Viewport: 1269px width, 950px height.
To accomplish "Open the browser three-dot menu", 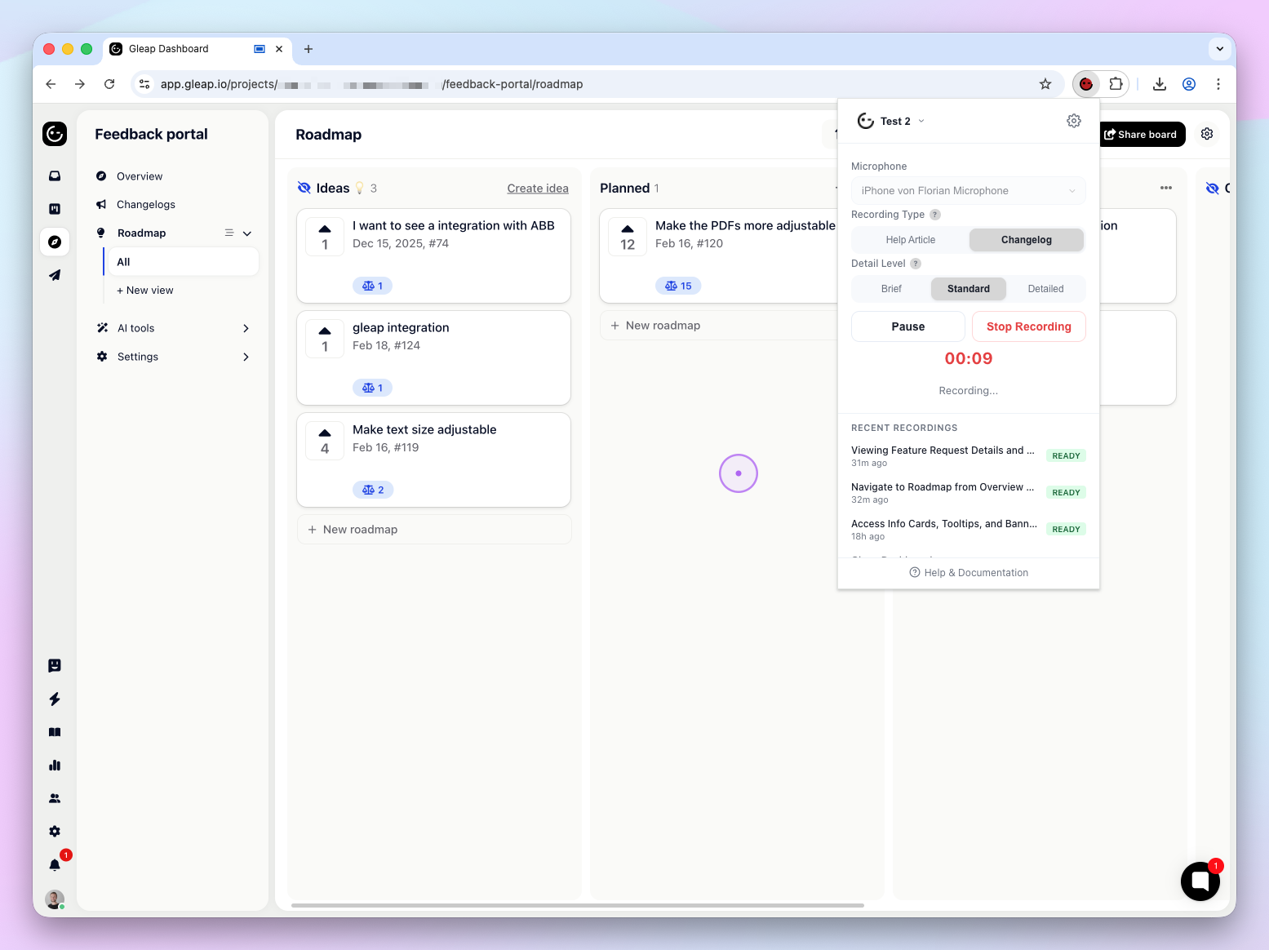I will (x=1218, y=84).
